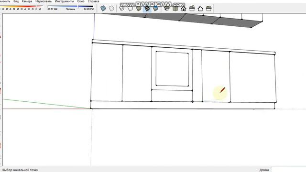Viewport: 306px width, 172px height.
Task: Open the Нарисовать menu
Action: (44, 1)
